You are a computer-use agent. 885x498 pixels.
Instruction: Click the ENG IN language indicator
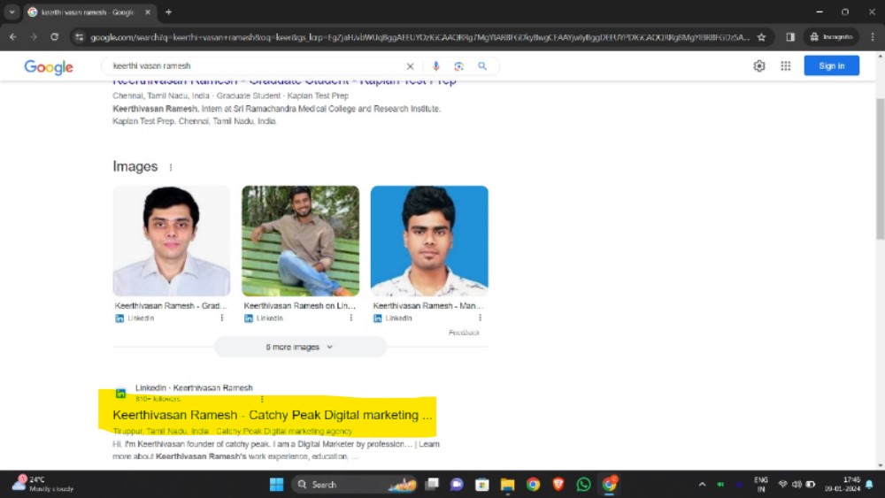pyautogui.click(x=761, y=485)
